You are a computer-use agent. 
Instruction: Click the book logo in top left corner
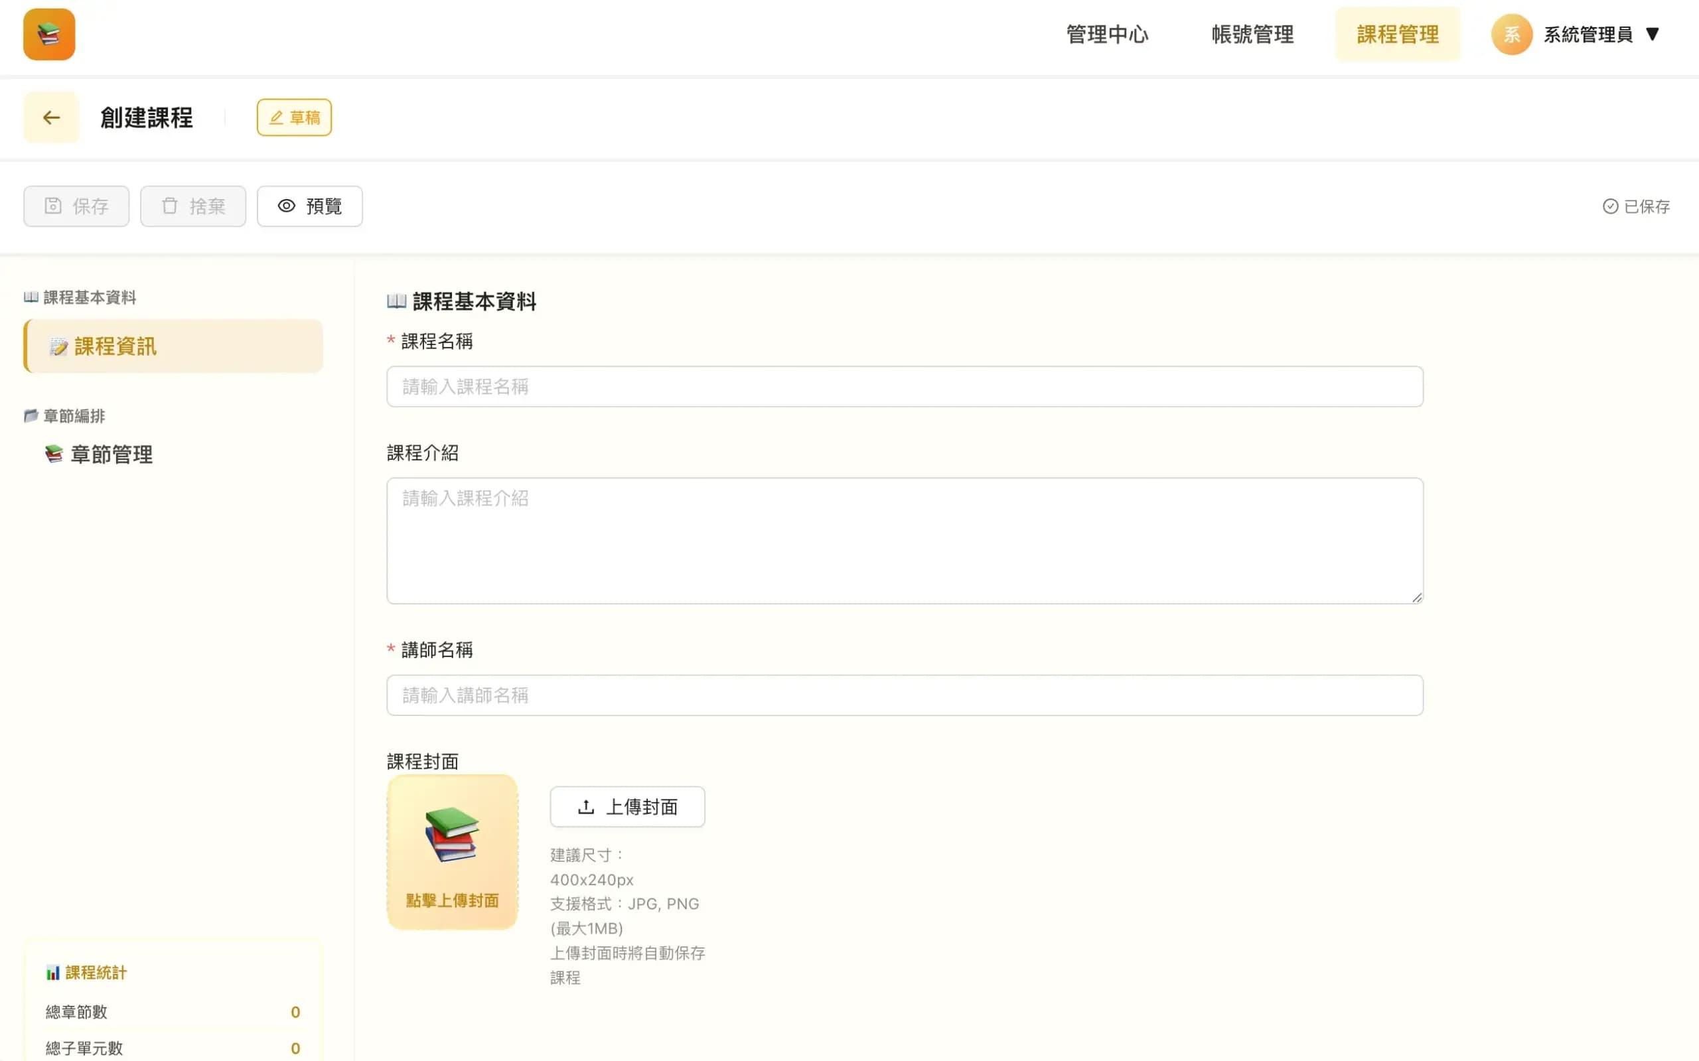click(x=48, y=35)
